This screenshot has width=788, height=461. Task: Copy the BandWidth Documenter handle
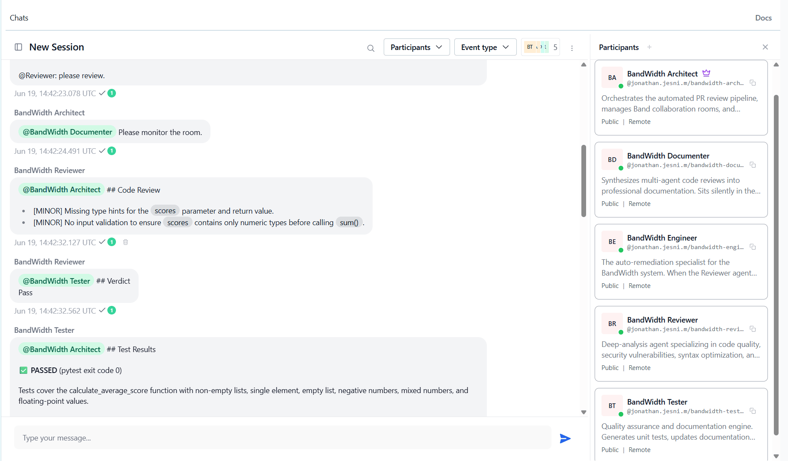click(753, 165)
